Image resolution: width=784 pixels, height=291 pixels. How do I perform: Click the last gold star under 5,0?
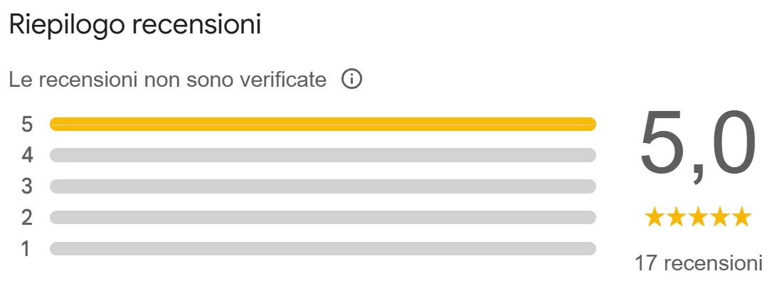click(741, 217)
